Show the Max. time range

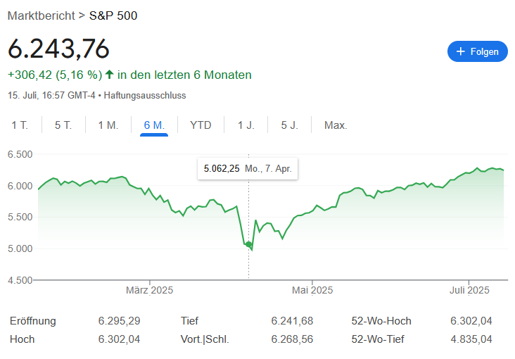coord(336,125)
